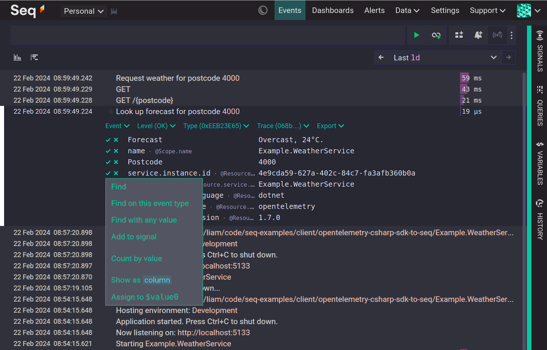547x350 pixels.
Task: Toggle the timeline list view icon
Action: 34,57
